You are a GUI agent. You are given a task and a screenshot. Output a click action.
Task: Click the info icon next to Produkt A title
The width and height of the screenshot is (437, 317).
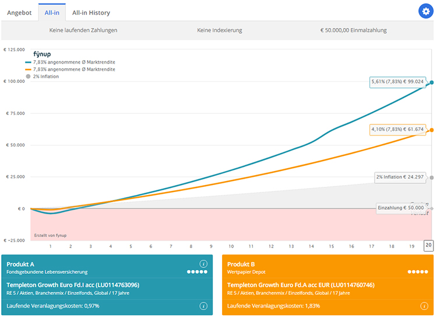(203, 264)
